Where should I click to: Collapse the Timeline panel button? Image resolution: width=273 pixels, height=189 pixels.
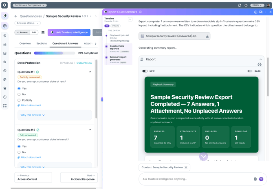(x=130, y=19)
